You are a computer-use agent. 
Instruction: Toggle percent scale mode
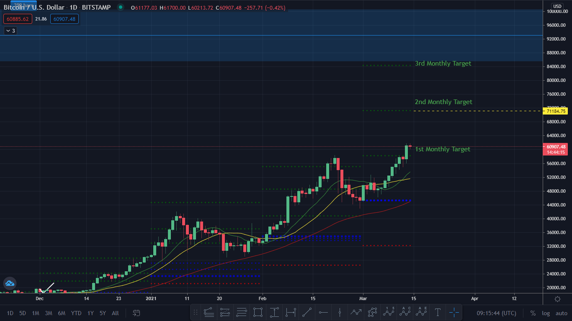[533, 313]
